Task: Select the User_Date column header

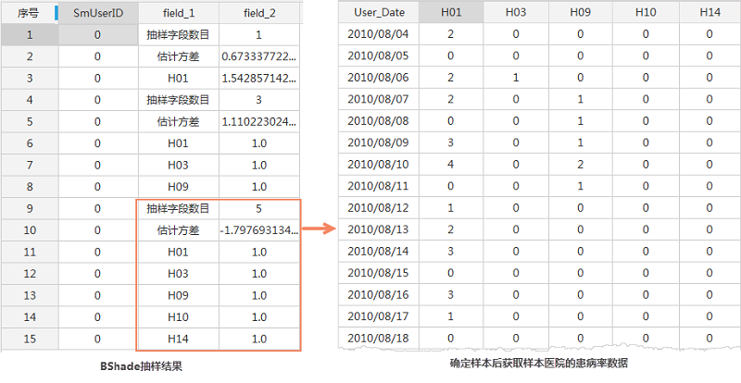Action: (x=377, y=12)
